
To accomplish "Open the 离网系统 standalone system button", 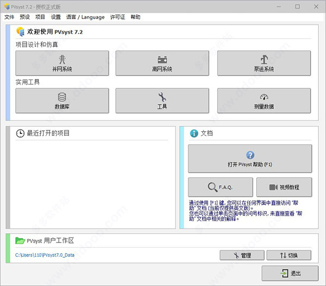I will click(162, 63).
